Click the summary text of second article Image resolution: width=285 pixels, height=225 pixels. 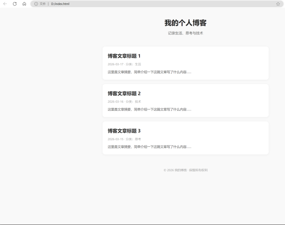click(x=149, y=110)
